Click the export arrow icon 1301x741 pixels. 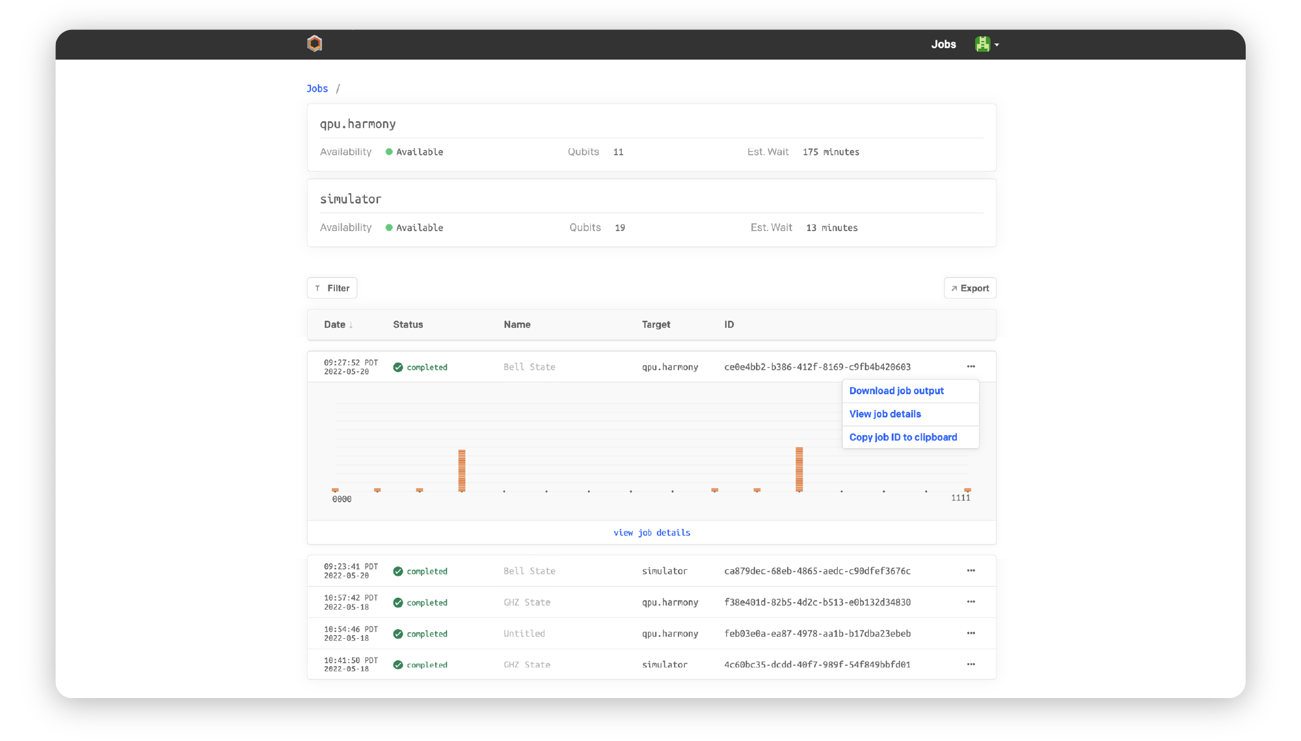(x=954, y=288)
